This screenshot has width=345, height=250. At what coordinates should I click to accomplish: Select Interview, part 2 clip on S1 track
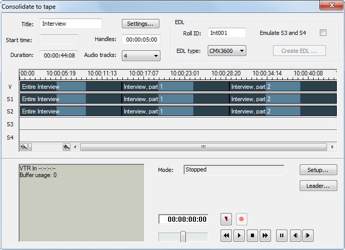pyautogui.click(x=283, y=99)
